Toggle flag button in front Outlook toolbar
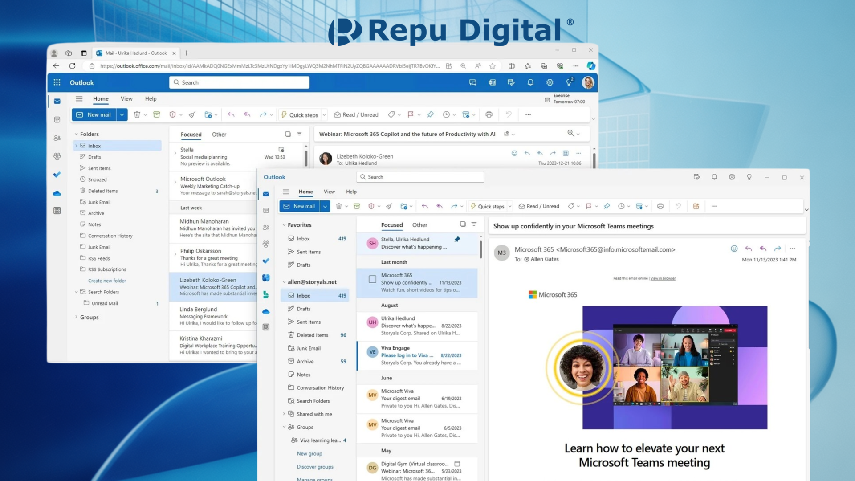Viewport: 855px width, 481px height. (589, 206)
